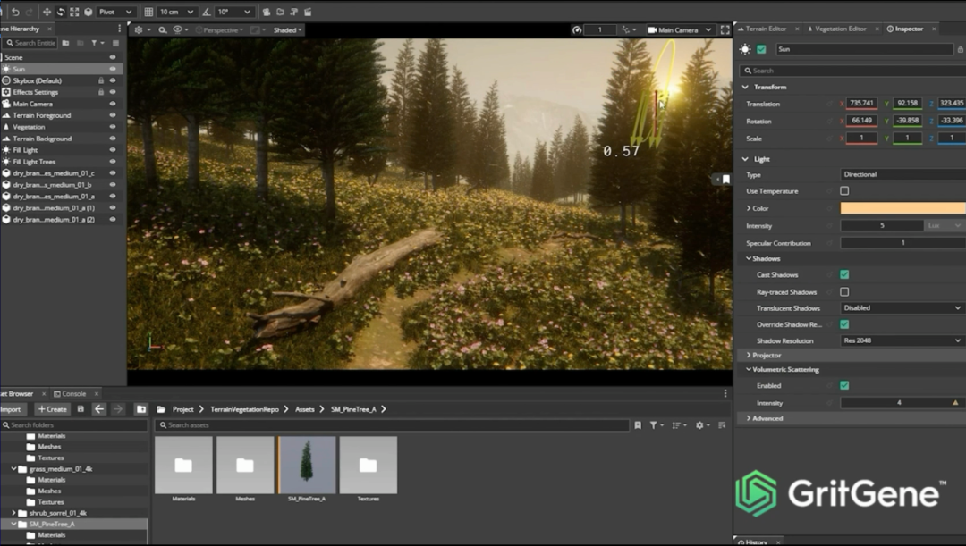
Task: Click the light Color swatch
Action: pyautogui.click(x=902, y=208)
